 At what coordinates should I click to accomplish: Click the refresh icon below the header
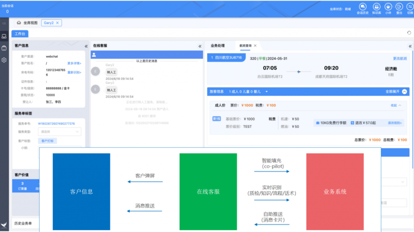click(x=409, y=33)
